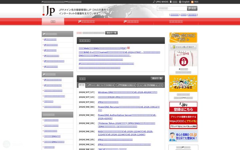Open the ブランドTLD red banner

[183, 121]
